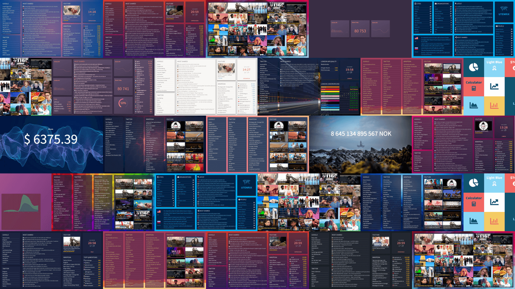The width and height of the screenshot is (515, 289).
Task: Click the 'TOP @MENTIONS' panel heading
Action: 90,257
